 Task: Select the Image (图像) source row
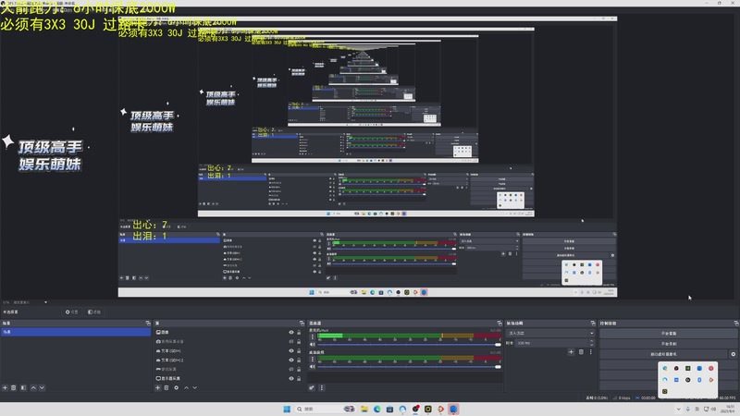[x=229, y=333]
